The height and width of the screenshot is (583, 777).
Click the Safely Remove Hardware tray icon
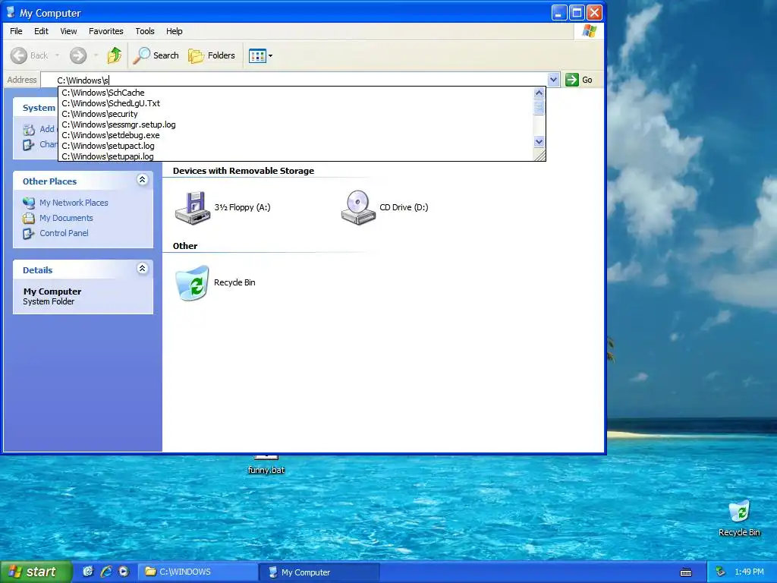coord(721,572)
